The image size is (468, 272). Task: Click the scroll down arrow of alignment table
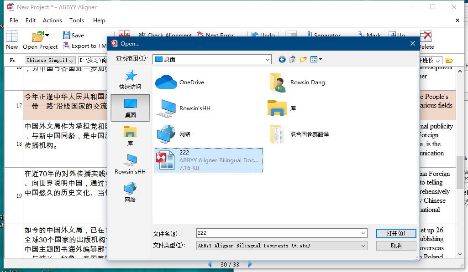pos(460,254)
